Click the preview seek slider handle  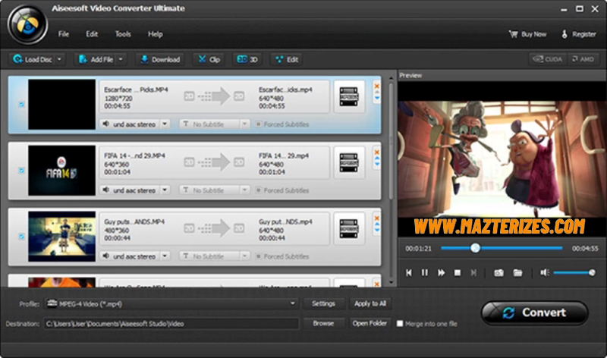click(476, 248)
